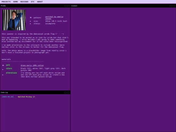The width and height of the screenshot is (176, 132).
Task: Click the bullet icon next to alterations
Action: tap(3, 75)
